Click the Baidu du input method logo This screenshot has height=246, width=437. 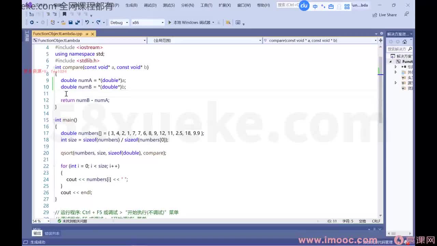pyautogui.click(x=304, y=5)
